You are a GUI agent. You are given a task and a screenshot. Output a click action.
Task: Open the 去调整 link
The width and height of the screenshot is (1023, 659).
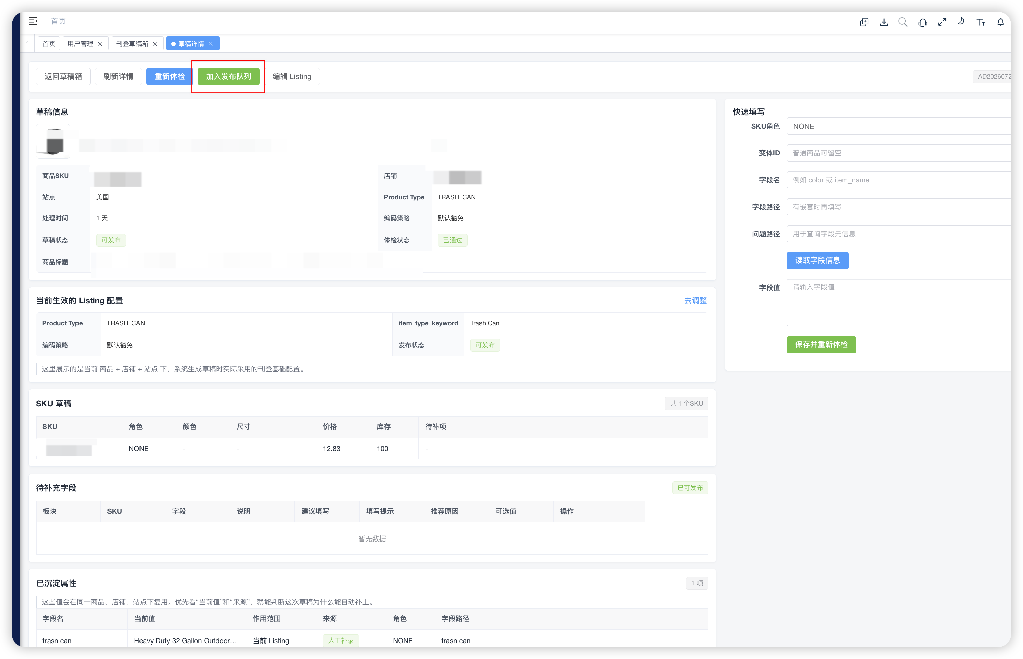(696, 301)
